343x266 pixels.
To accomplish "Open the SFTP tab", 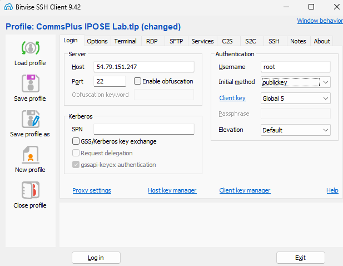I will pos(176,41).
